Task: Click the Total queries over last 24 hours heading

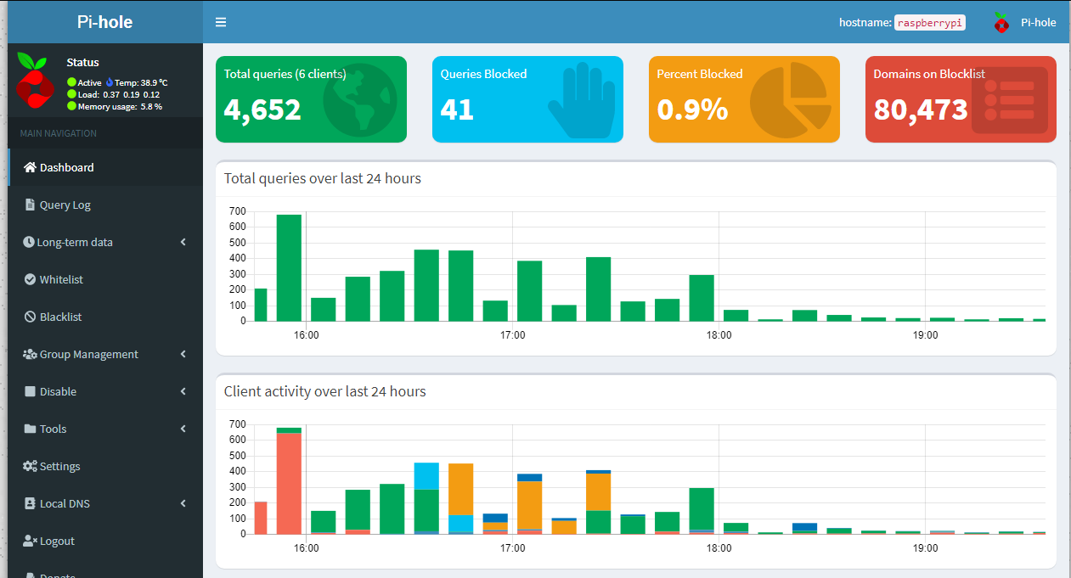Action: [x=323, y=178]
